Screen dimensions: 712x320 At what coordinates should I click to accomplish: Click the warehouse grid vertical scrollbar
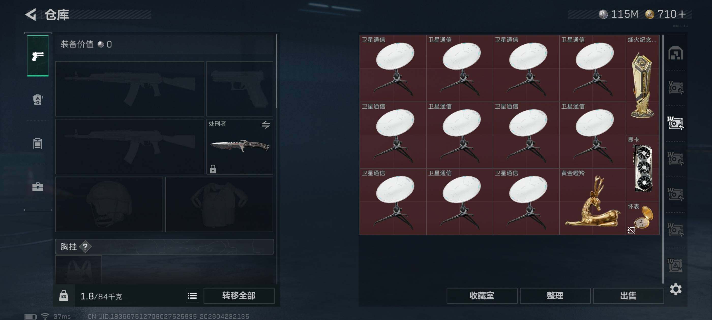pyautogui.click(x=663, y=159)
